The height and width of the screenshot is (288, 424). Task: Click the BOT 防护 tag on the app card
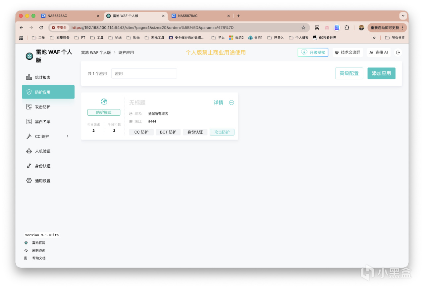168,132
